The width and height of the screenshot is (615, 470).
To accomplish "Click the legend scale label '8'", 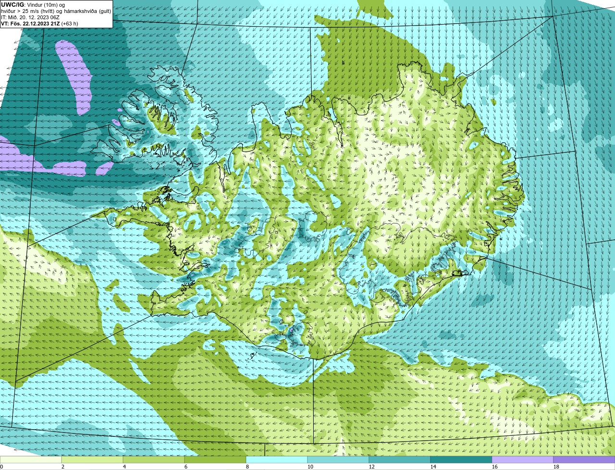I will coord(247,467).
